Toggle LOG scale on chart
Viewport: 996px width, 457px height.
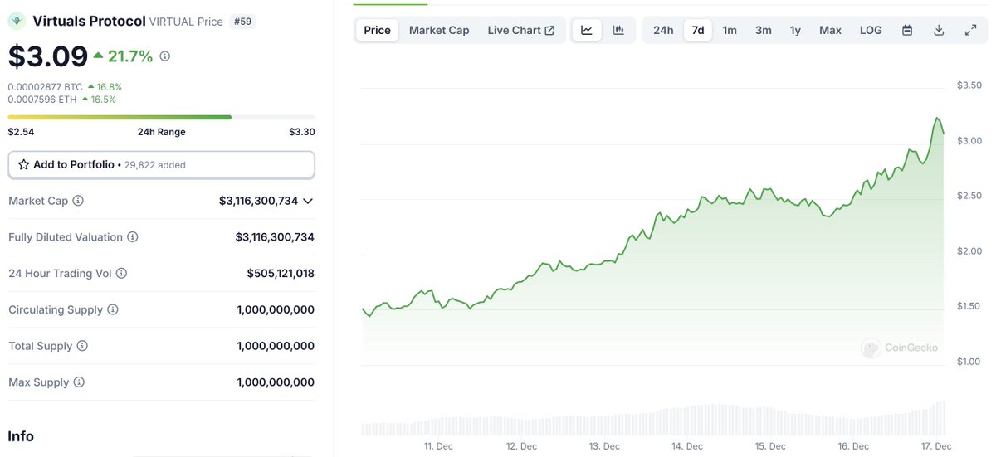pos(871,30)
